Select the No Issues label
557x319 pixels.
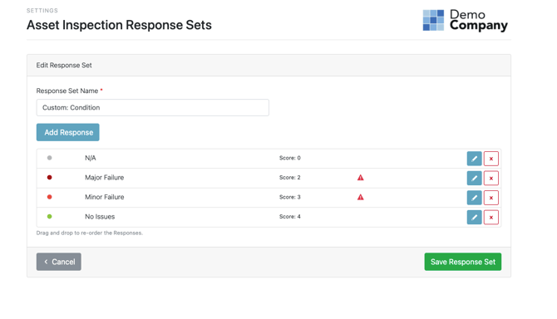100,217
